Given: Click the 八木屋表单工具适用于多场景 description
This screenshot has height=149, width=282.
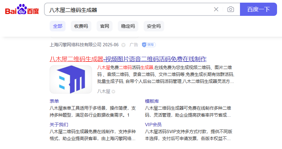Looking at the screenshot, I should point(93,111).
